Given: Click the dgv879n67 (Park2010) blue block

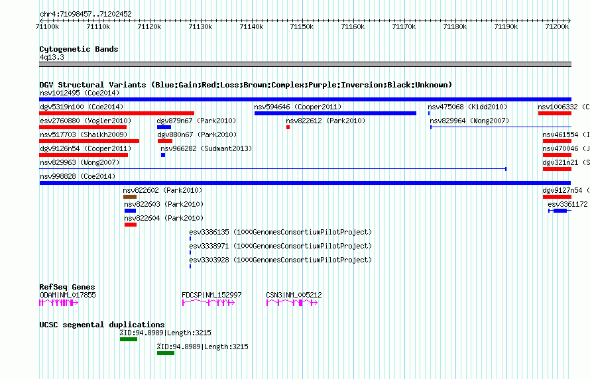Looking at the screenshot, I should [164, 127].
